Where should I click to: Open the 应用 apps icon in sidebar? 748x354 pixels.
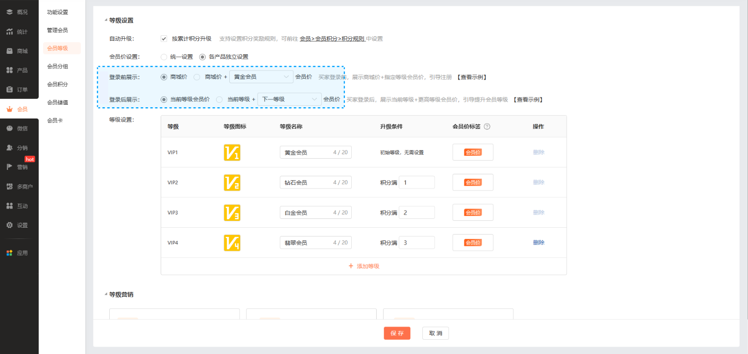click(x=9, y=253)
